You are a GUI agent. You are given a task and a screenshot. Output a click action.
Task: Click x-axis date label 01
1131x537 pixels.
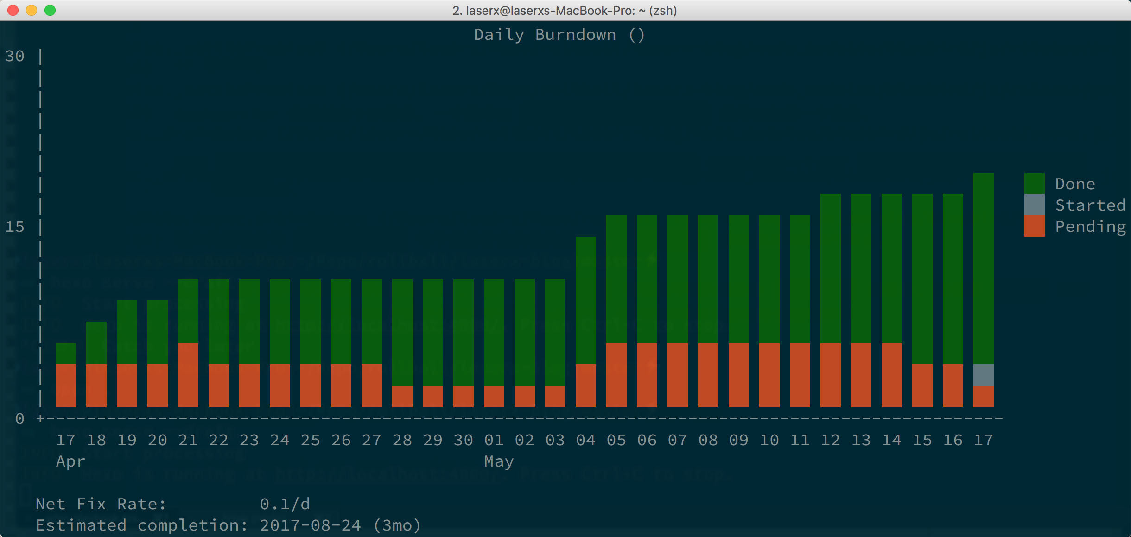point(494,440)
